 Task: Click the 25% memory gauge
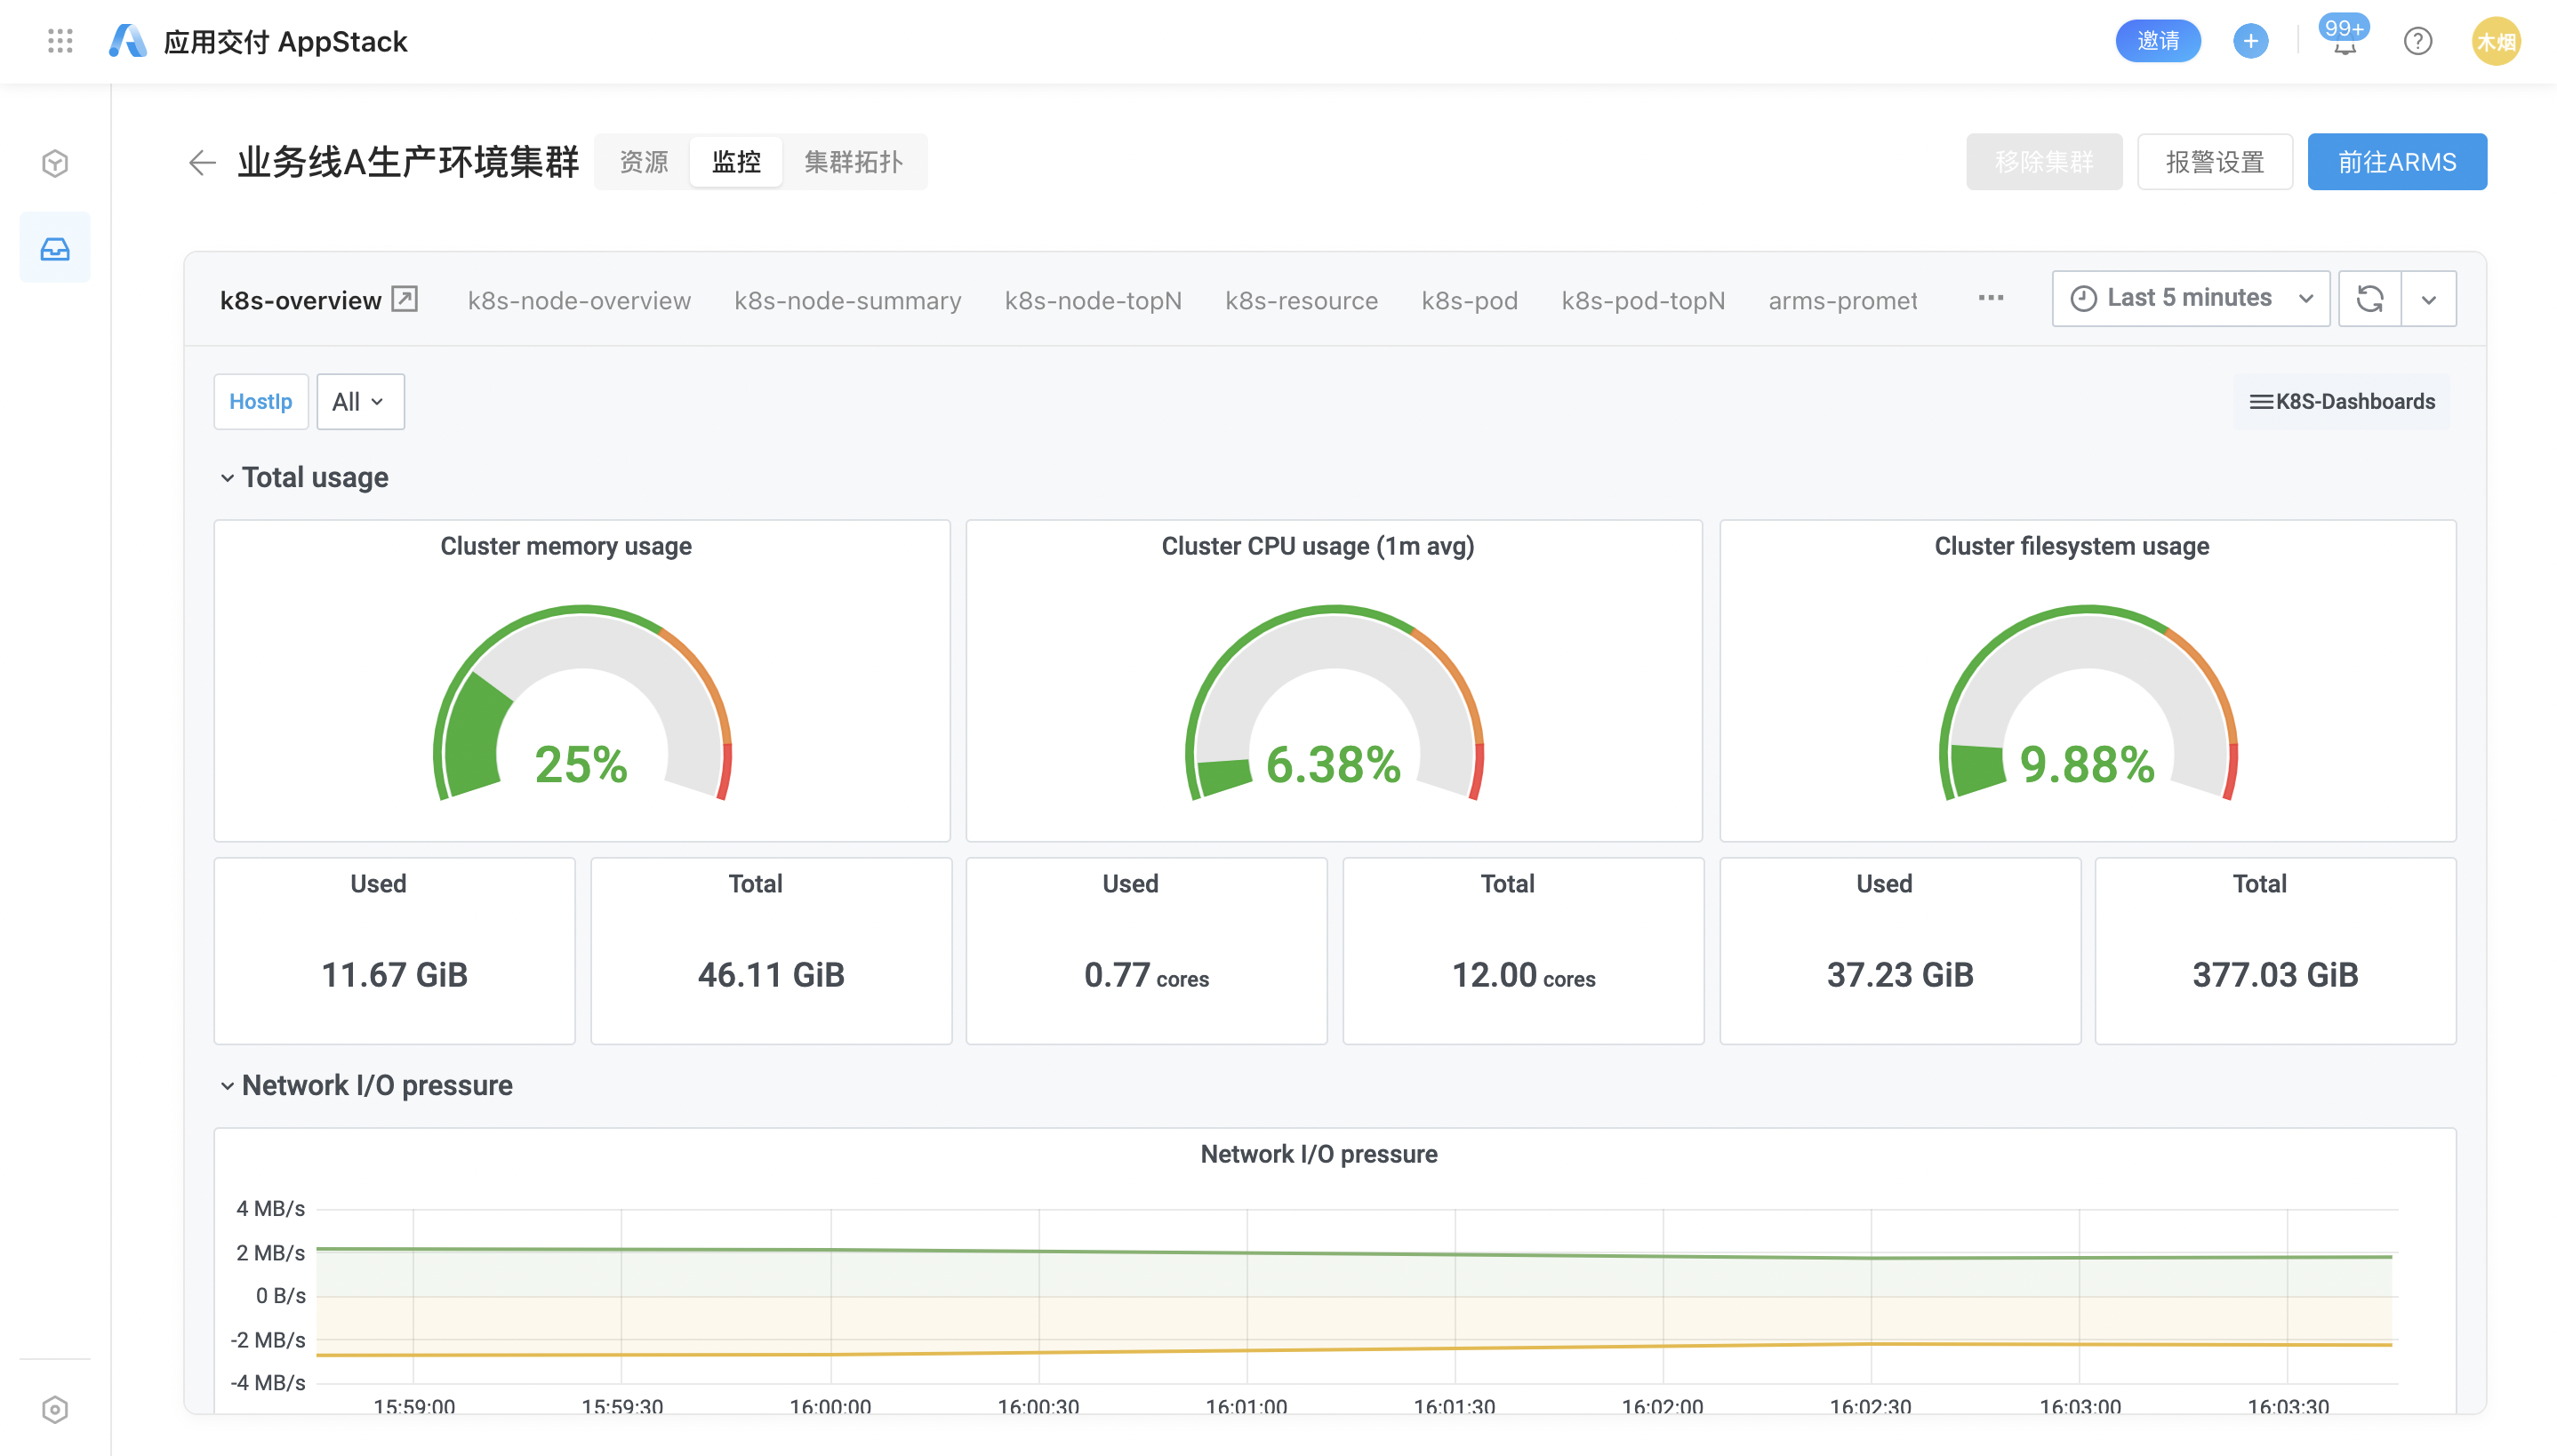582,703
